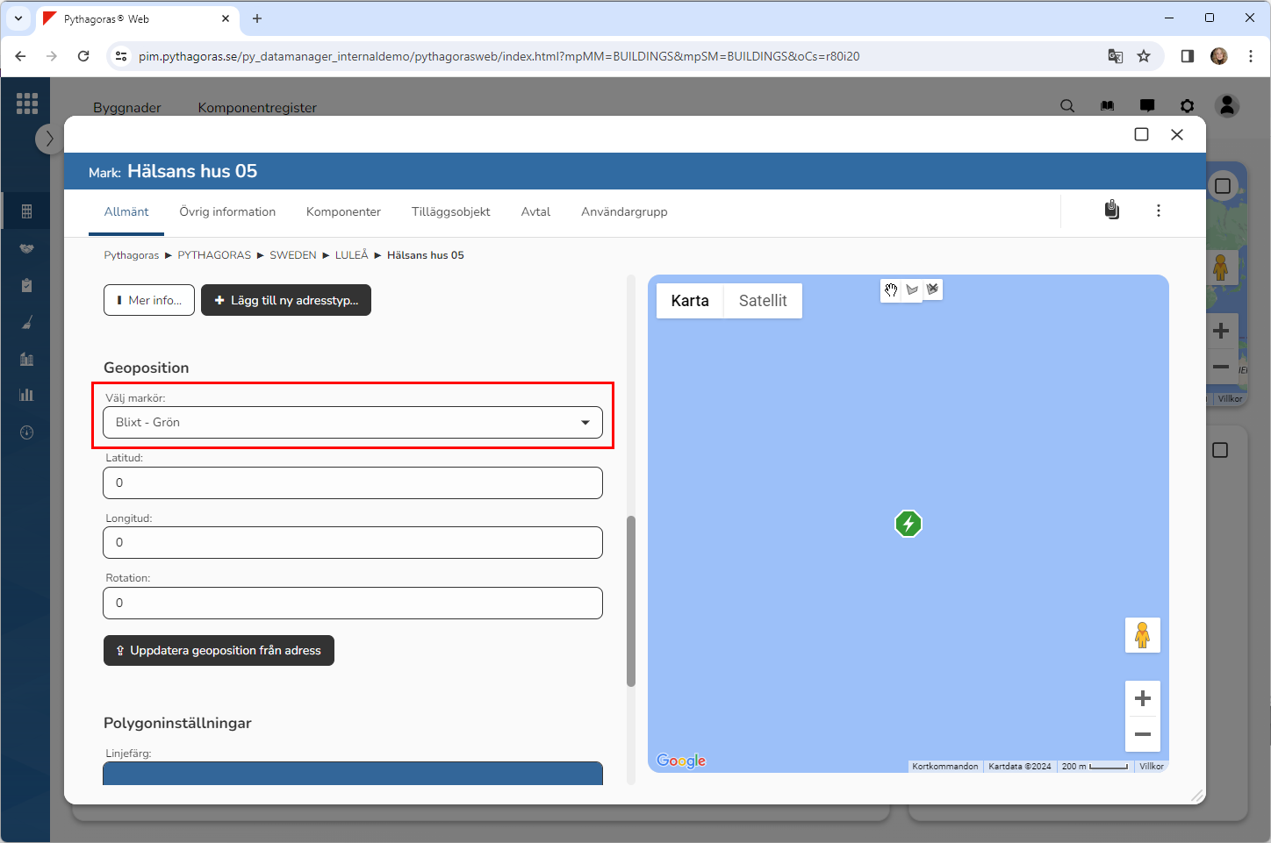Click into the Latitud input field
This screenshot has width=1271, height=843.
click(x=353, y=483)
